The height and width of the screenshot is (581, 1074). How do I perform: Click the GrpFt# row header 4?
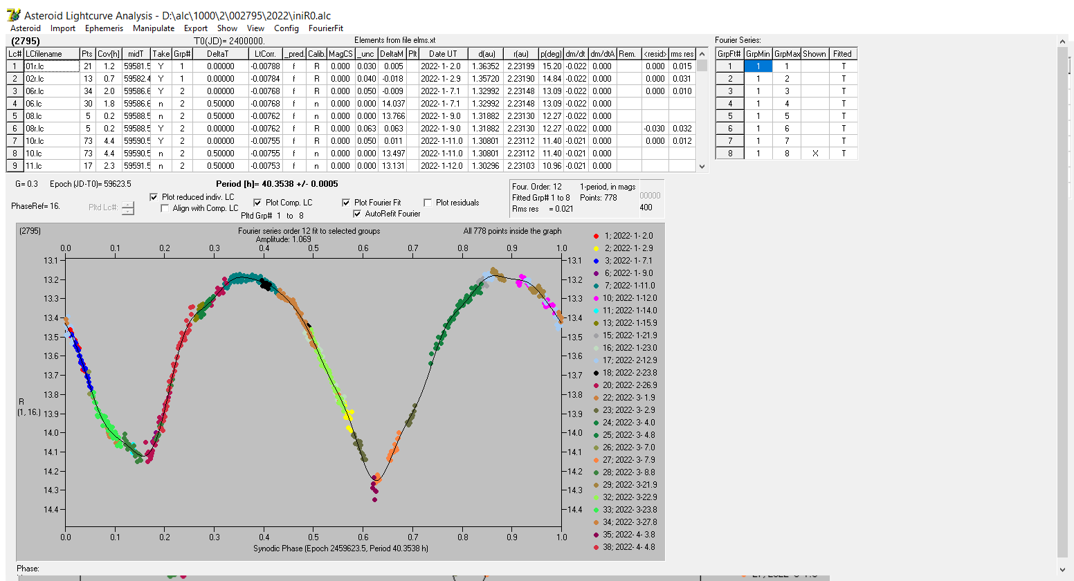[729, 104]
